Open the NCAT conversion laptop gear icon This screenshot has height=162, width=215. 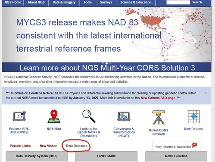coord(124,116)
